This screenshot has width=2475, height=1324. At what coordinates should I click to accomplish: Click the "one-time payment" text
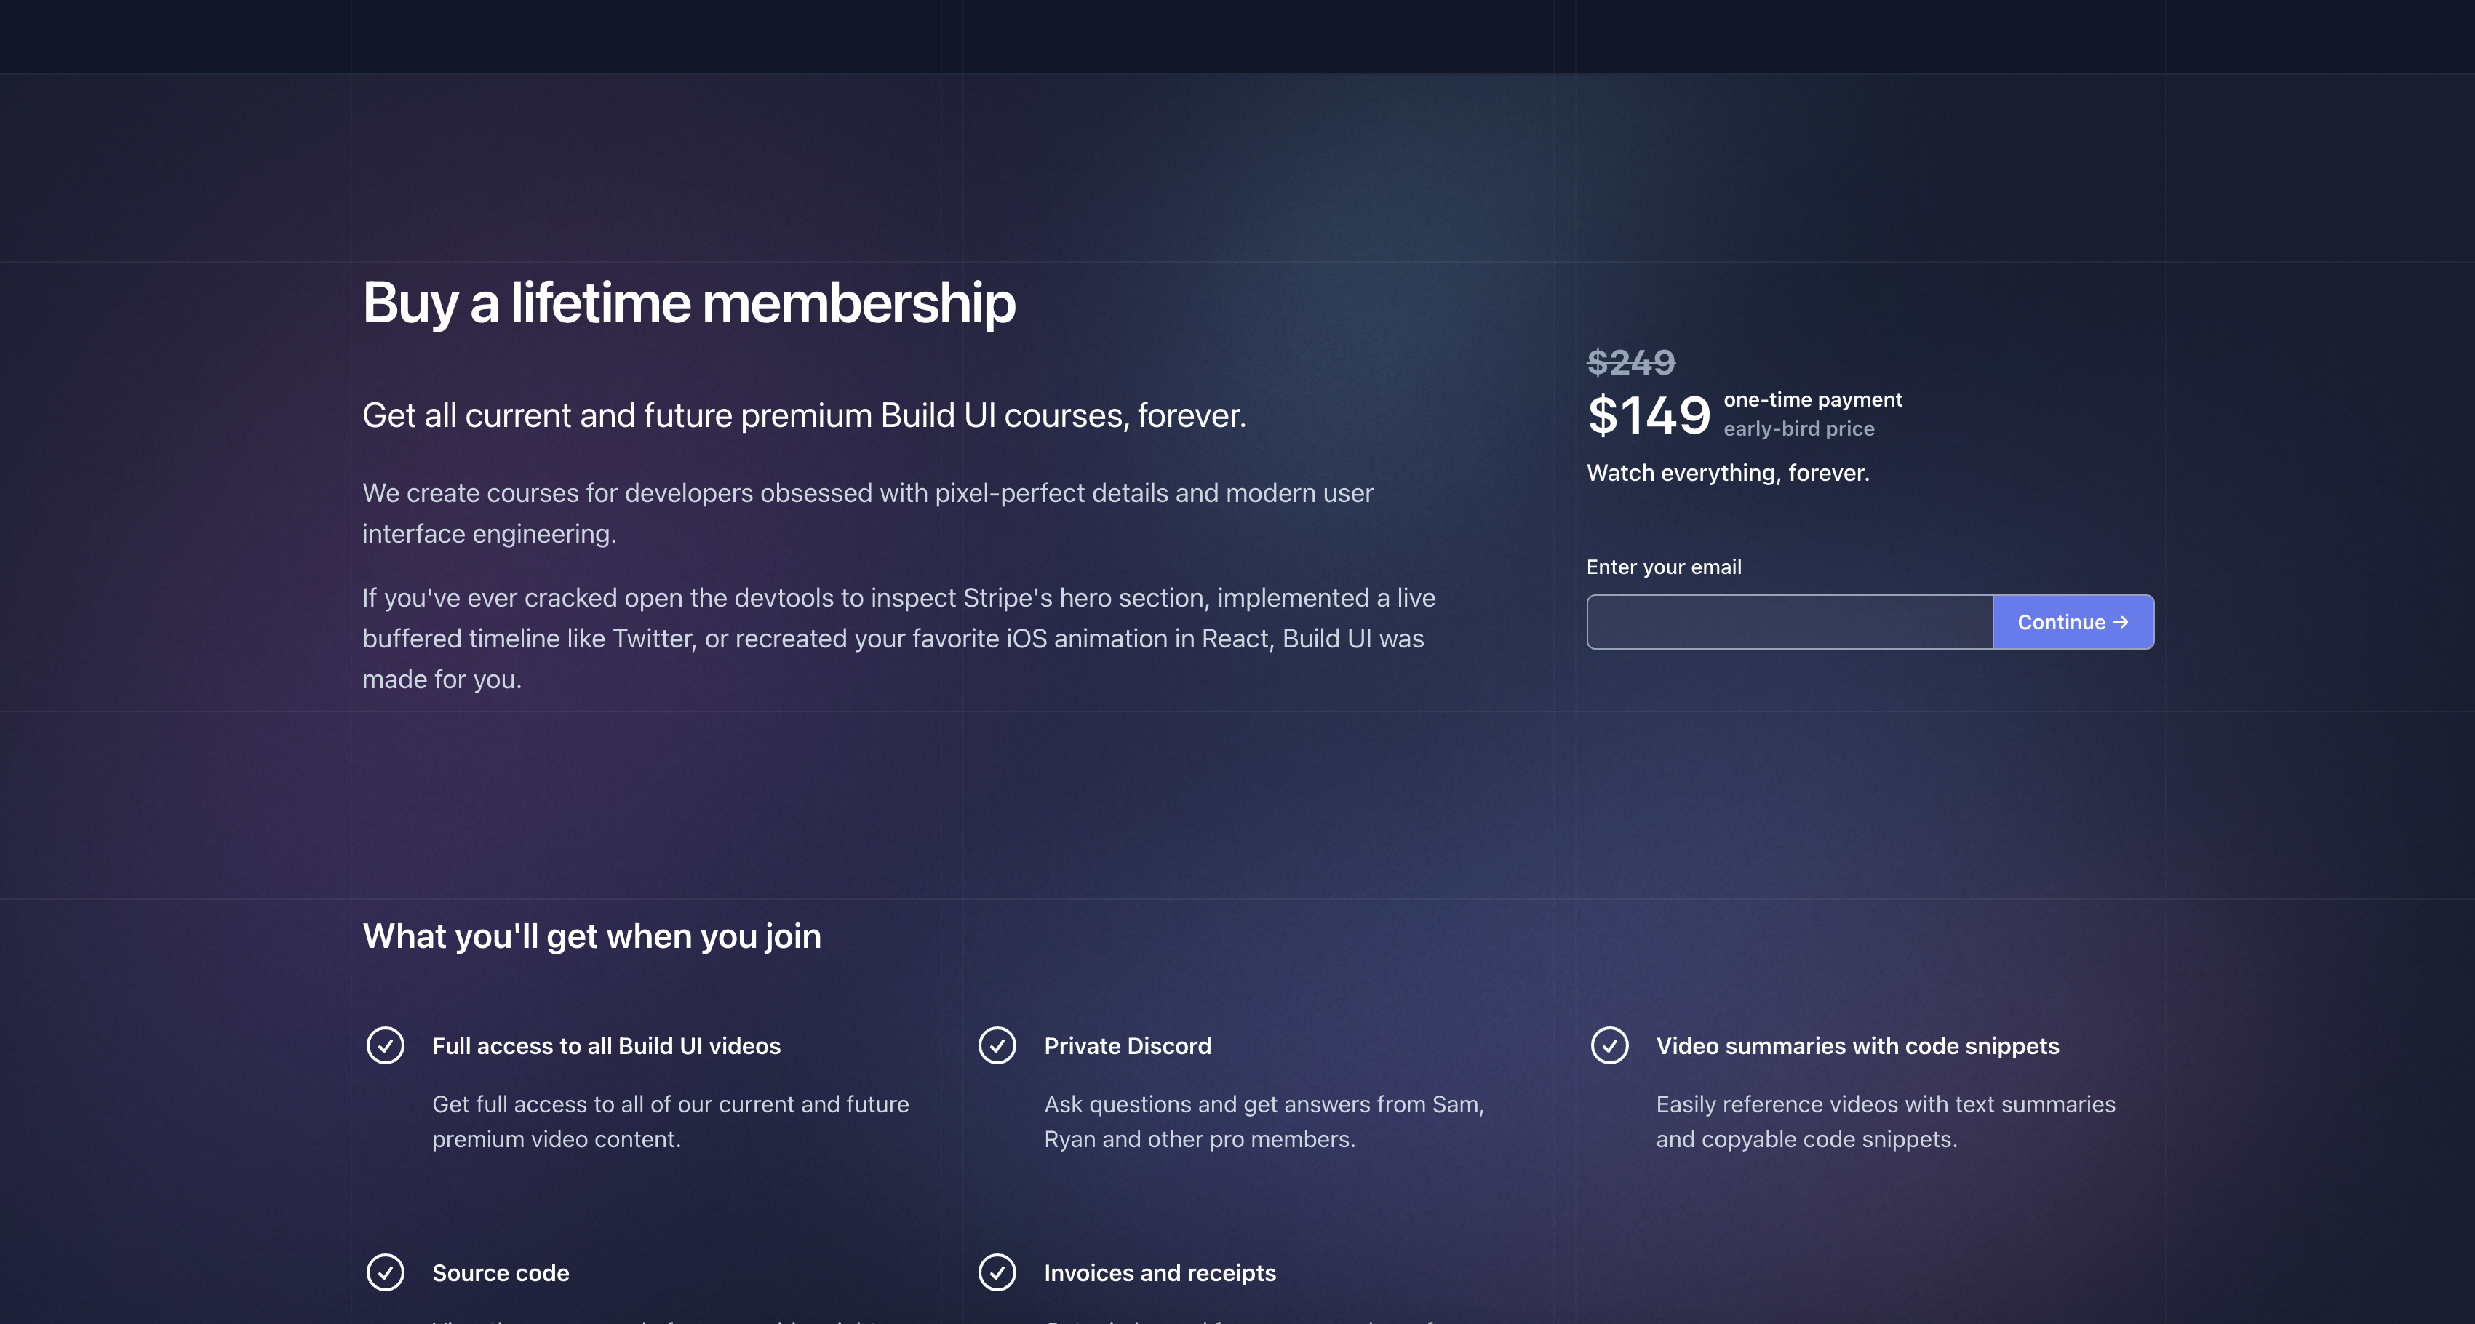pos(1812,399)
